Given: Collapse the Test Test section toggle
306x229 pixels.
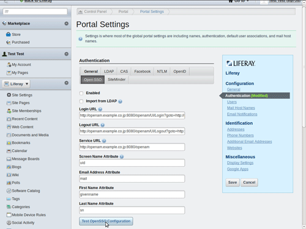Looking at the screenshot, I should tap(67, 54).
